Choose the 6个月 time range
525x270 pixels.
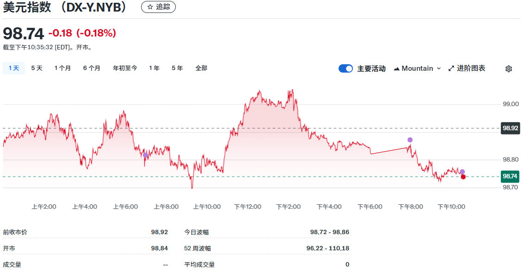pos(92,68)
